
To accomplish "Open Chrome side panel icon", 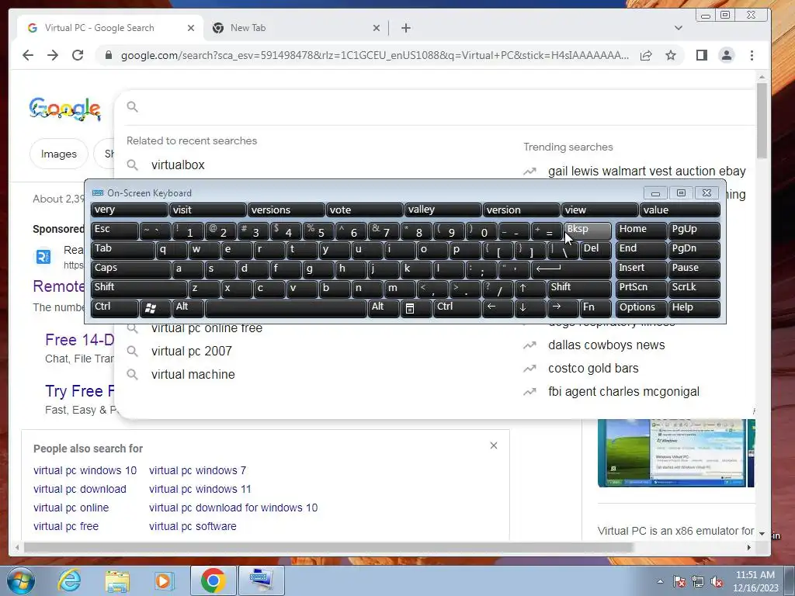I will [702, 55].
